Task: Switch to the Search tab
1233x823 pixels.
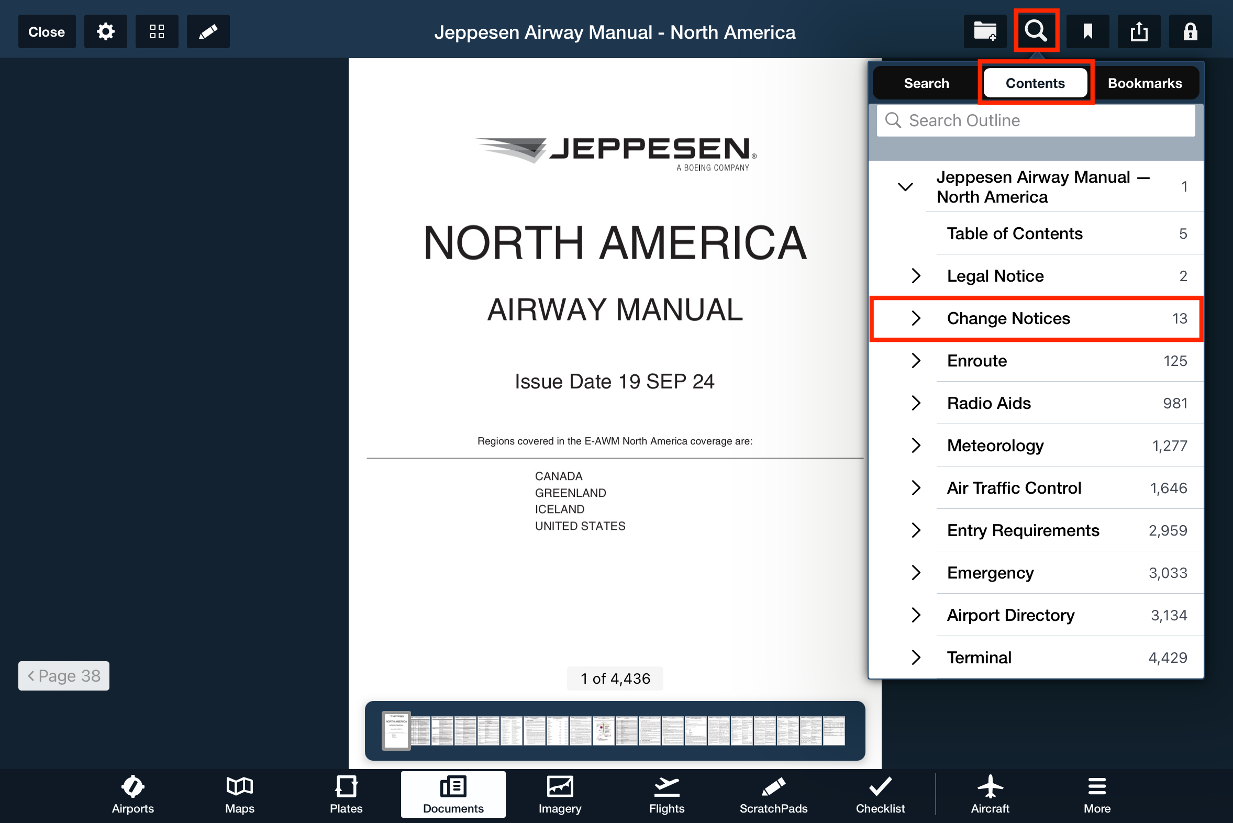Action: 927,83
